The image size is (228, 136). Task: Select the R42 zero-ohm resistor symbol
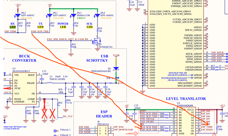(x=58, y=104)
